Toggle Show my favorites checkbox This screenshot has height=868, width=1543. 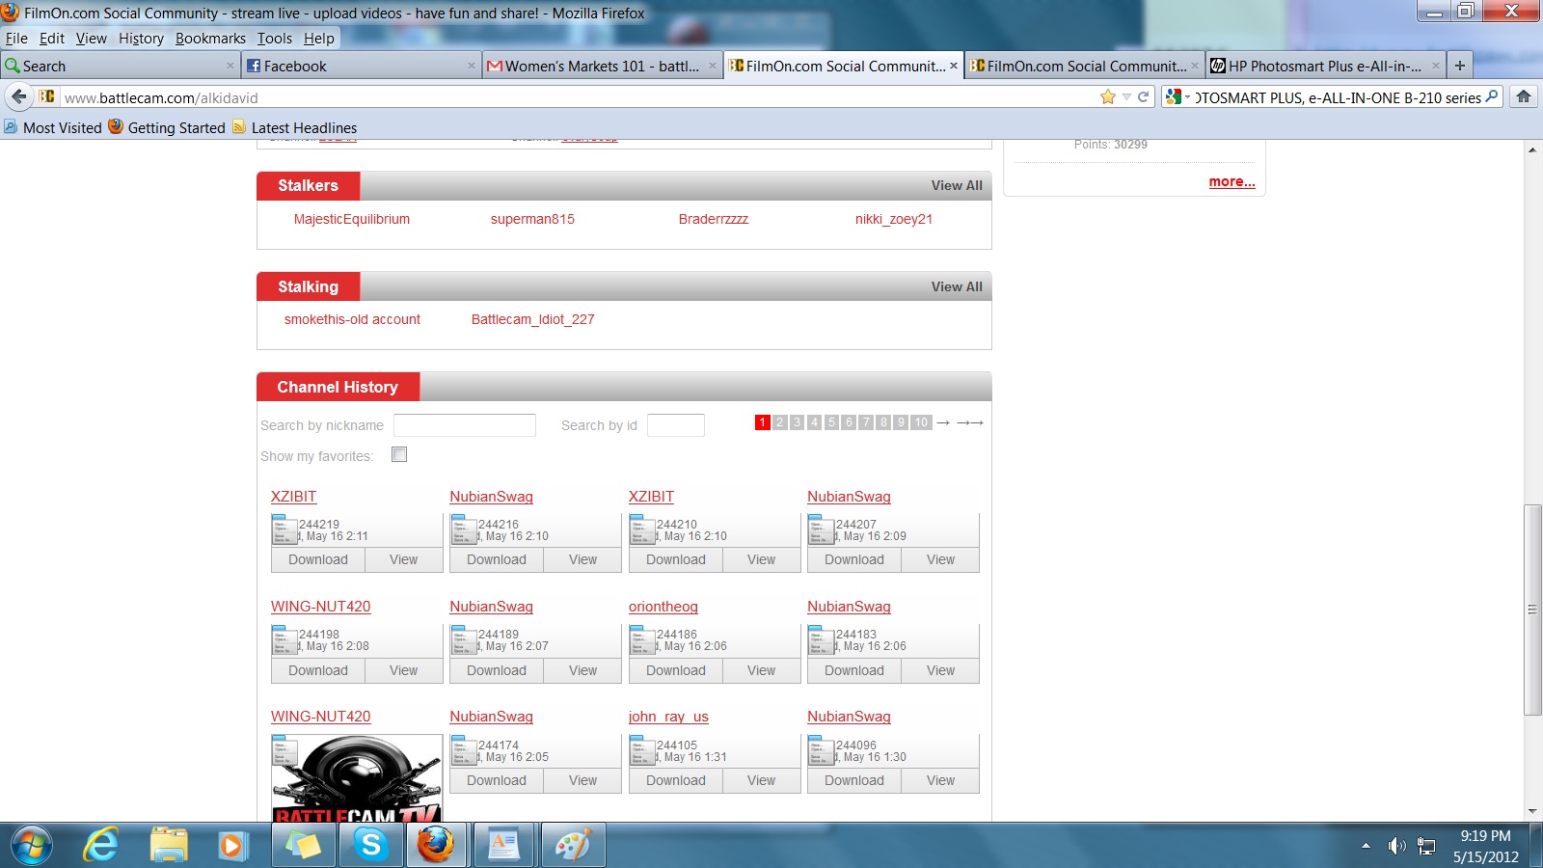[x=399, y=454]
